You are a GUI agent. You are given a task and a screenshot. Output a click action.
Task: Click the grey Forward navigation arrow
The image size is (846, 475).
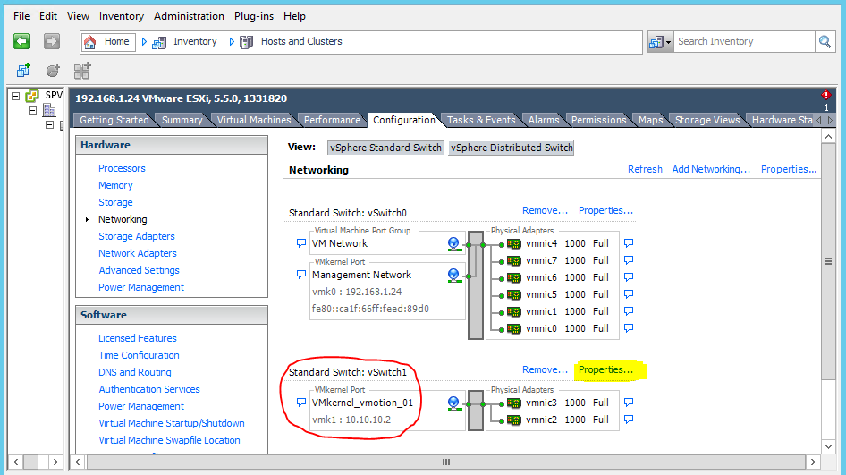(x=52, y=41)
